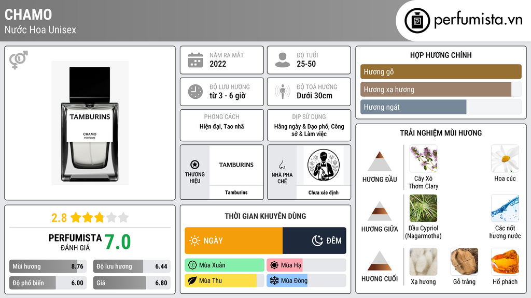This screenshot has height=298, width=531.
Task: Click the green Perfumista 7.0 score
Action: coord(118,242)
